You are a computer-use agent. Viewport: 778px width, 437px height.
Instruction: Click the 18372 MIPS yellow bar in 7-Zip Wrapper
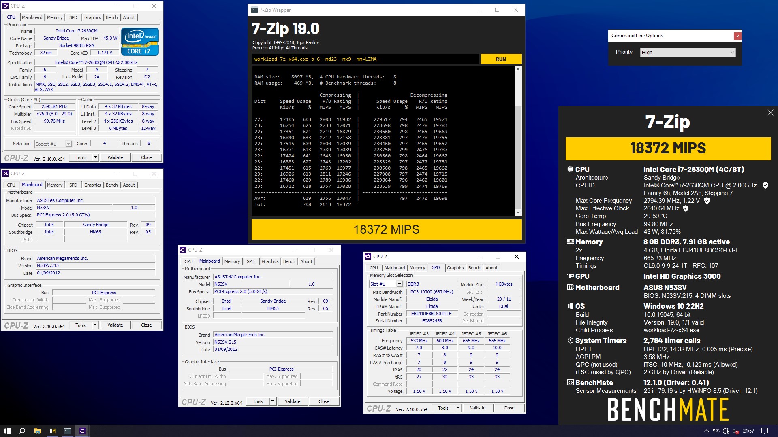386,229
